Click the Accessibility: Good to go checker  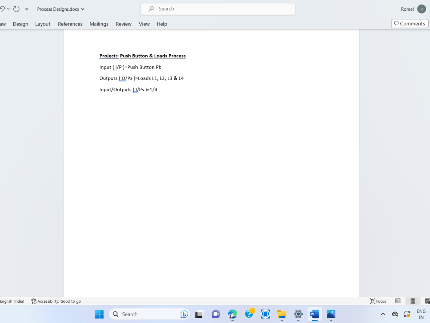(x=56, y=301)
